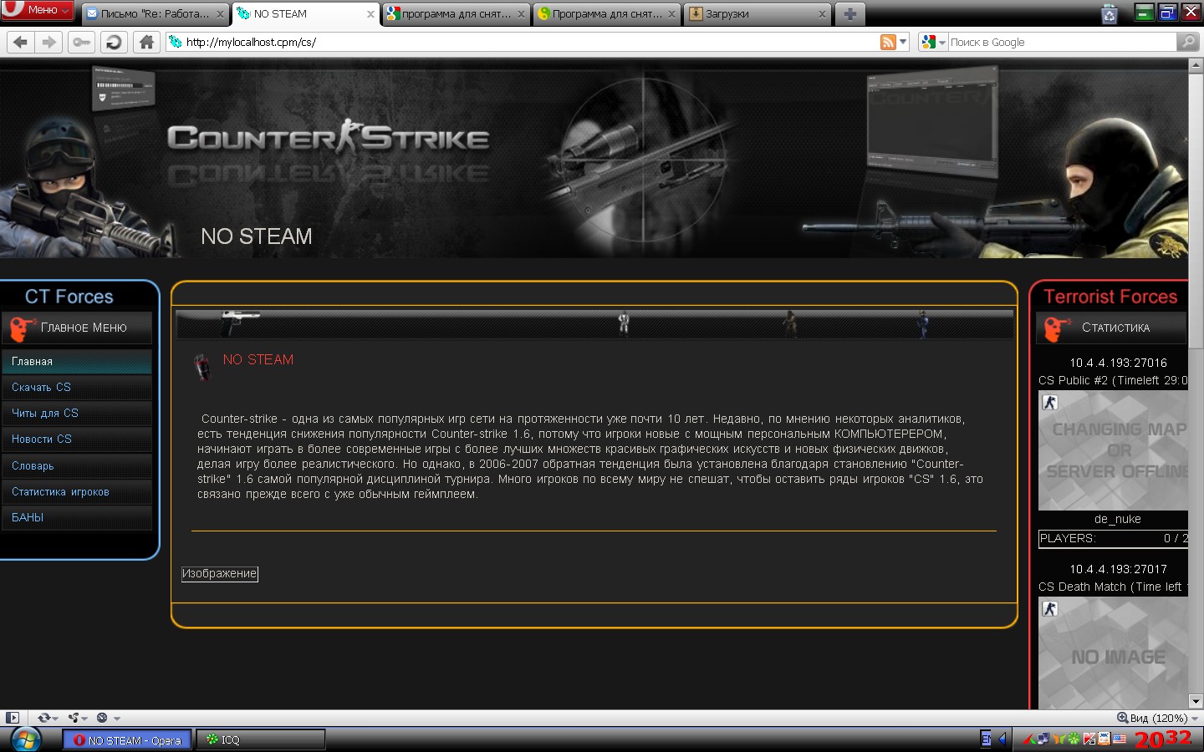Click the network computers icon in system tray
The width and height of the screenshot is (1204, 752).
[1044, 739]
